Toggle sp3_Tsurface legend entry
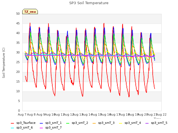This screenshot has height=133, width=178. pyautogui.click(x=23, y=123)
